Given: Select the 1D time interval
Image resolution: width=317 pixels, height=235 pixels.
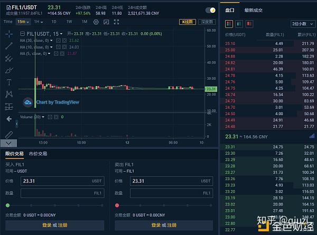Looking at the screenshot, I should point(54,22).
